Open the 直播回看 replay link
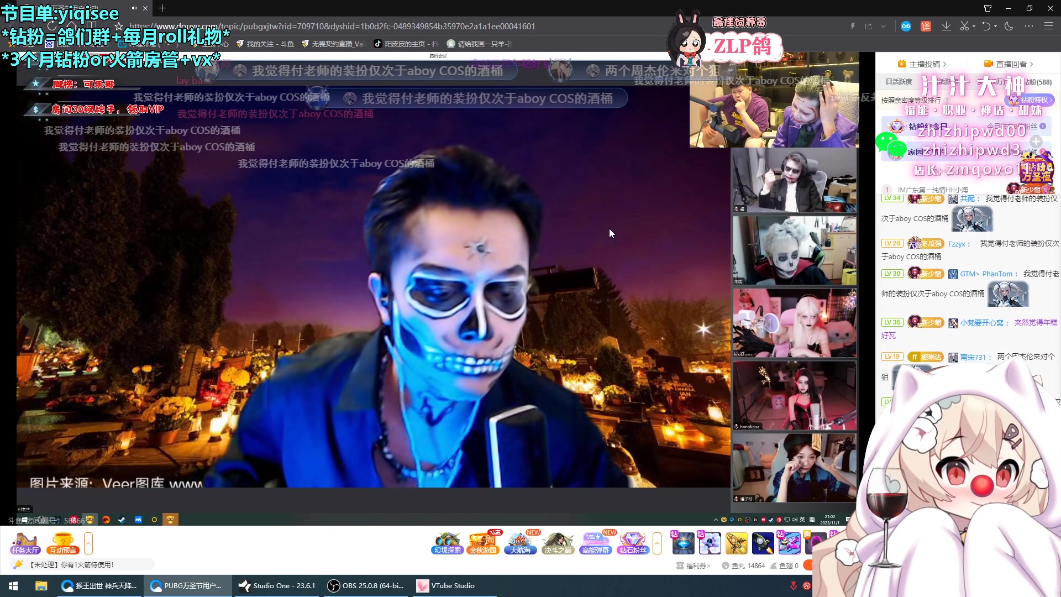This screenshot has width=1061, height=597. 1009,64
